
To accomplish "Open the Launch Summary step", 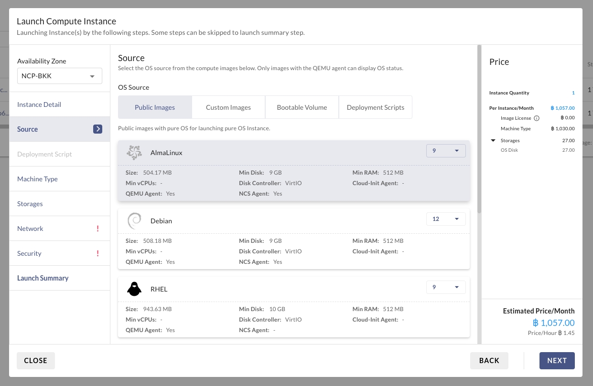I will point(43,278).
